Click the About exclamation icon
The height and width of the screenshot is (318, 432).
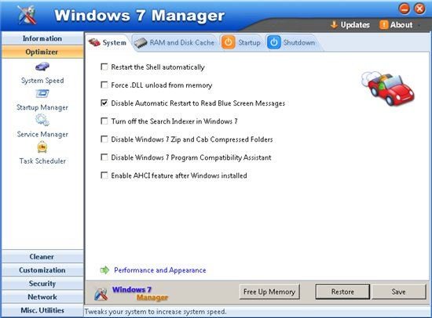click(x=384, y=25)
